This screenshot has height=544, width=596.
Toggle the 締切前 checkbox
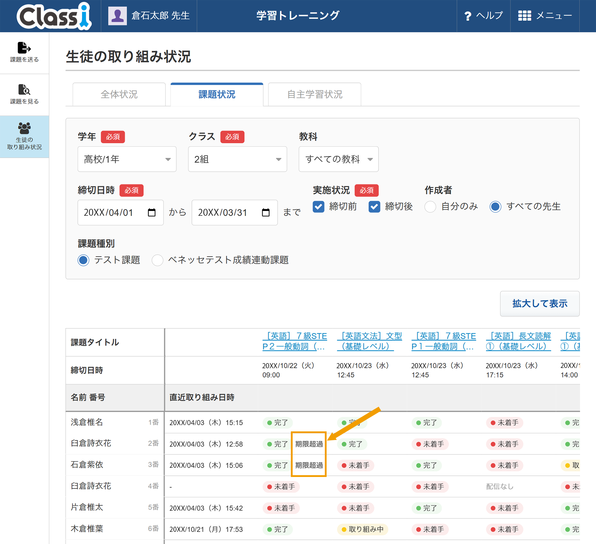tap(319, 206)
